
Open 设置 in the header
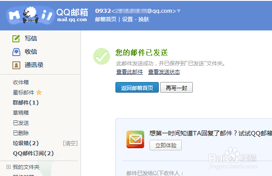pyautogui.click(x=127, y=19)
